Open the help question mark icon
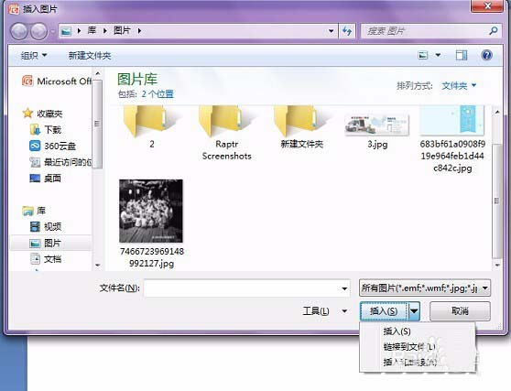Viewport: 511px width, 391px height. [x=486, y=55]
